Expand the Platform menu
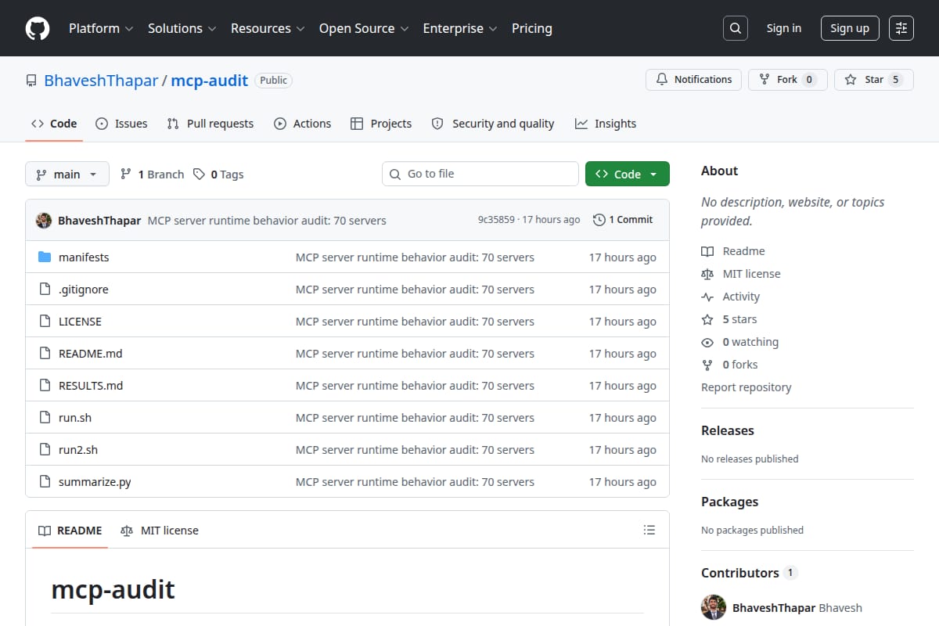939x626 pixels. pyautogui.click(x=101, y=28)
